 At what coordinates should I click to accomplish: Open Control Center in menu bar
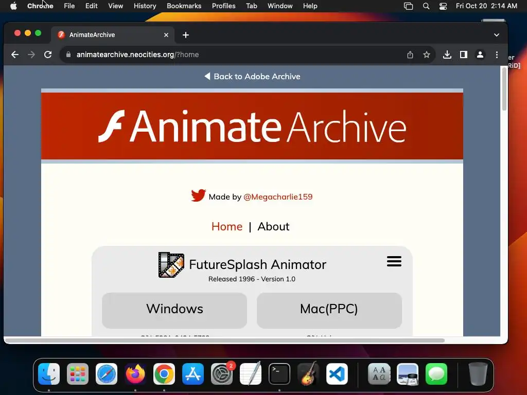coord(443,6)
